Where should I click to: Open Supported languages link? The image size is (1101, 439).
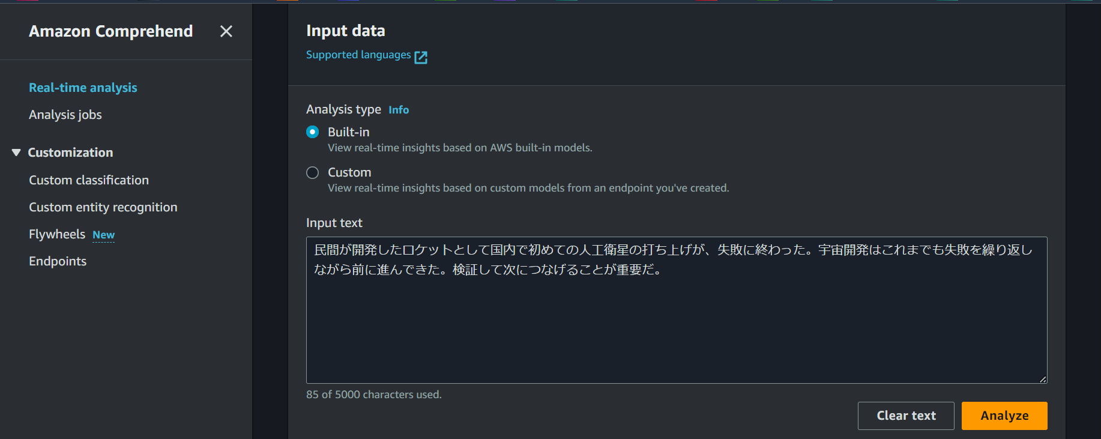pos(358,55)
